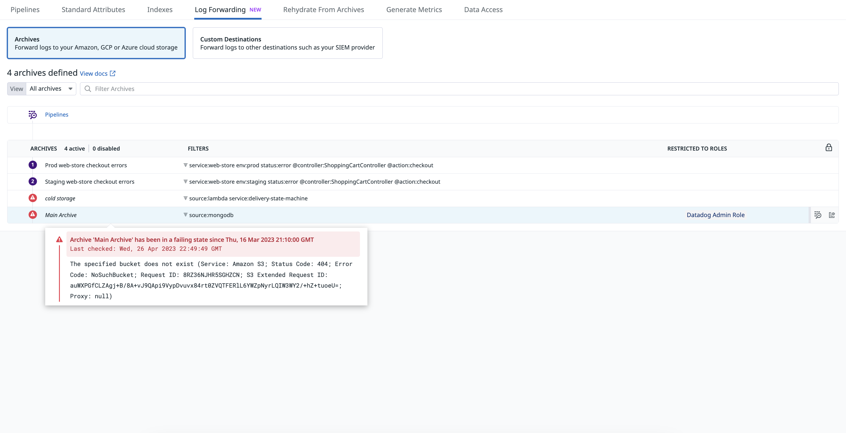846x433 pixels.
Task: Click the rightmost action icon on Main Archive row
Action: point(832,215)
